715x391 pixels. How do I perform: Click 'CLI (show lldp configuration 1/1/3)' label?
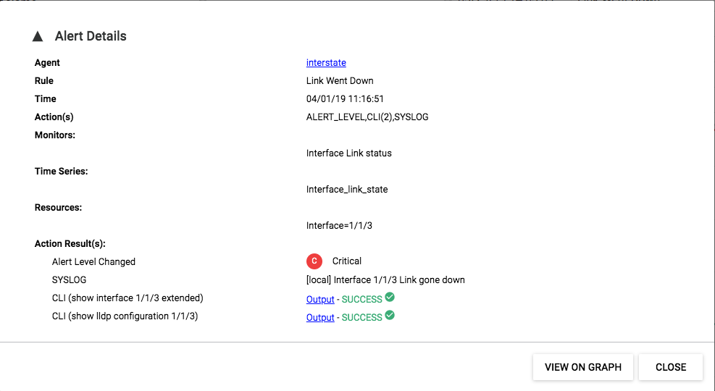125,316
